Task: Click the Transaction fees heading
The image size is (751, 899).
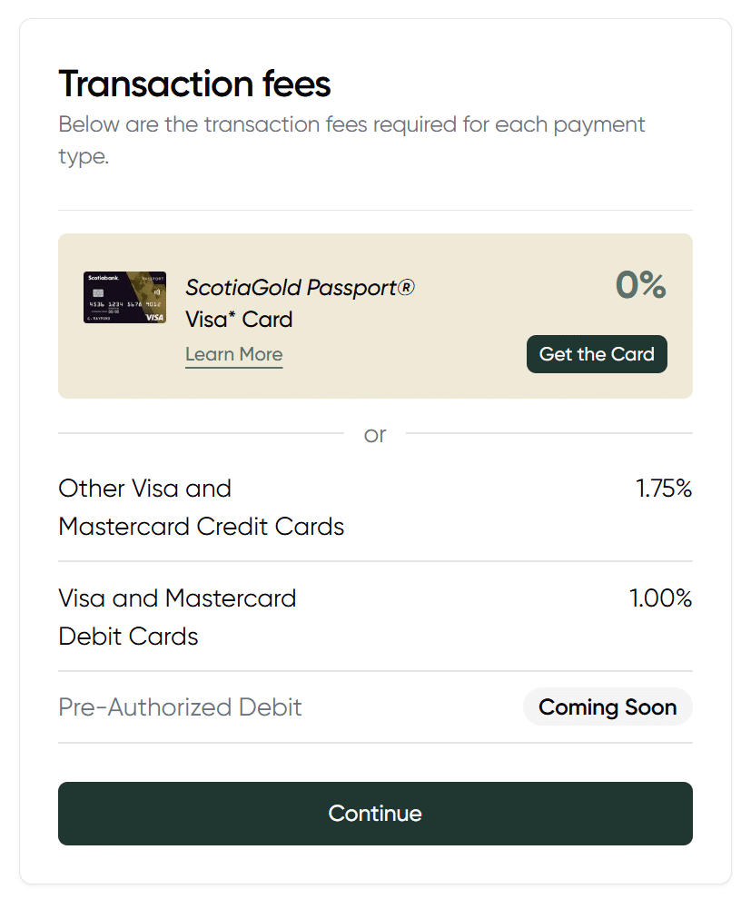Action: pos(193,84)
